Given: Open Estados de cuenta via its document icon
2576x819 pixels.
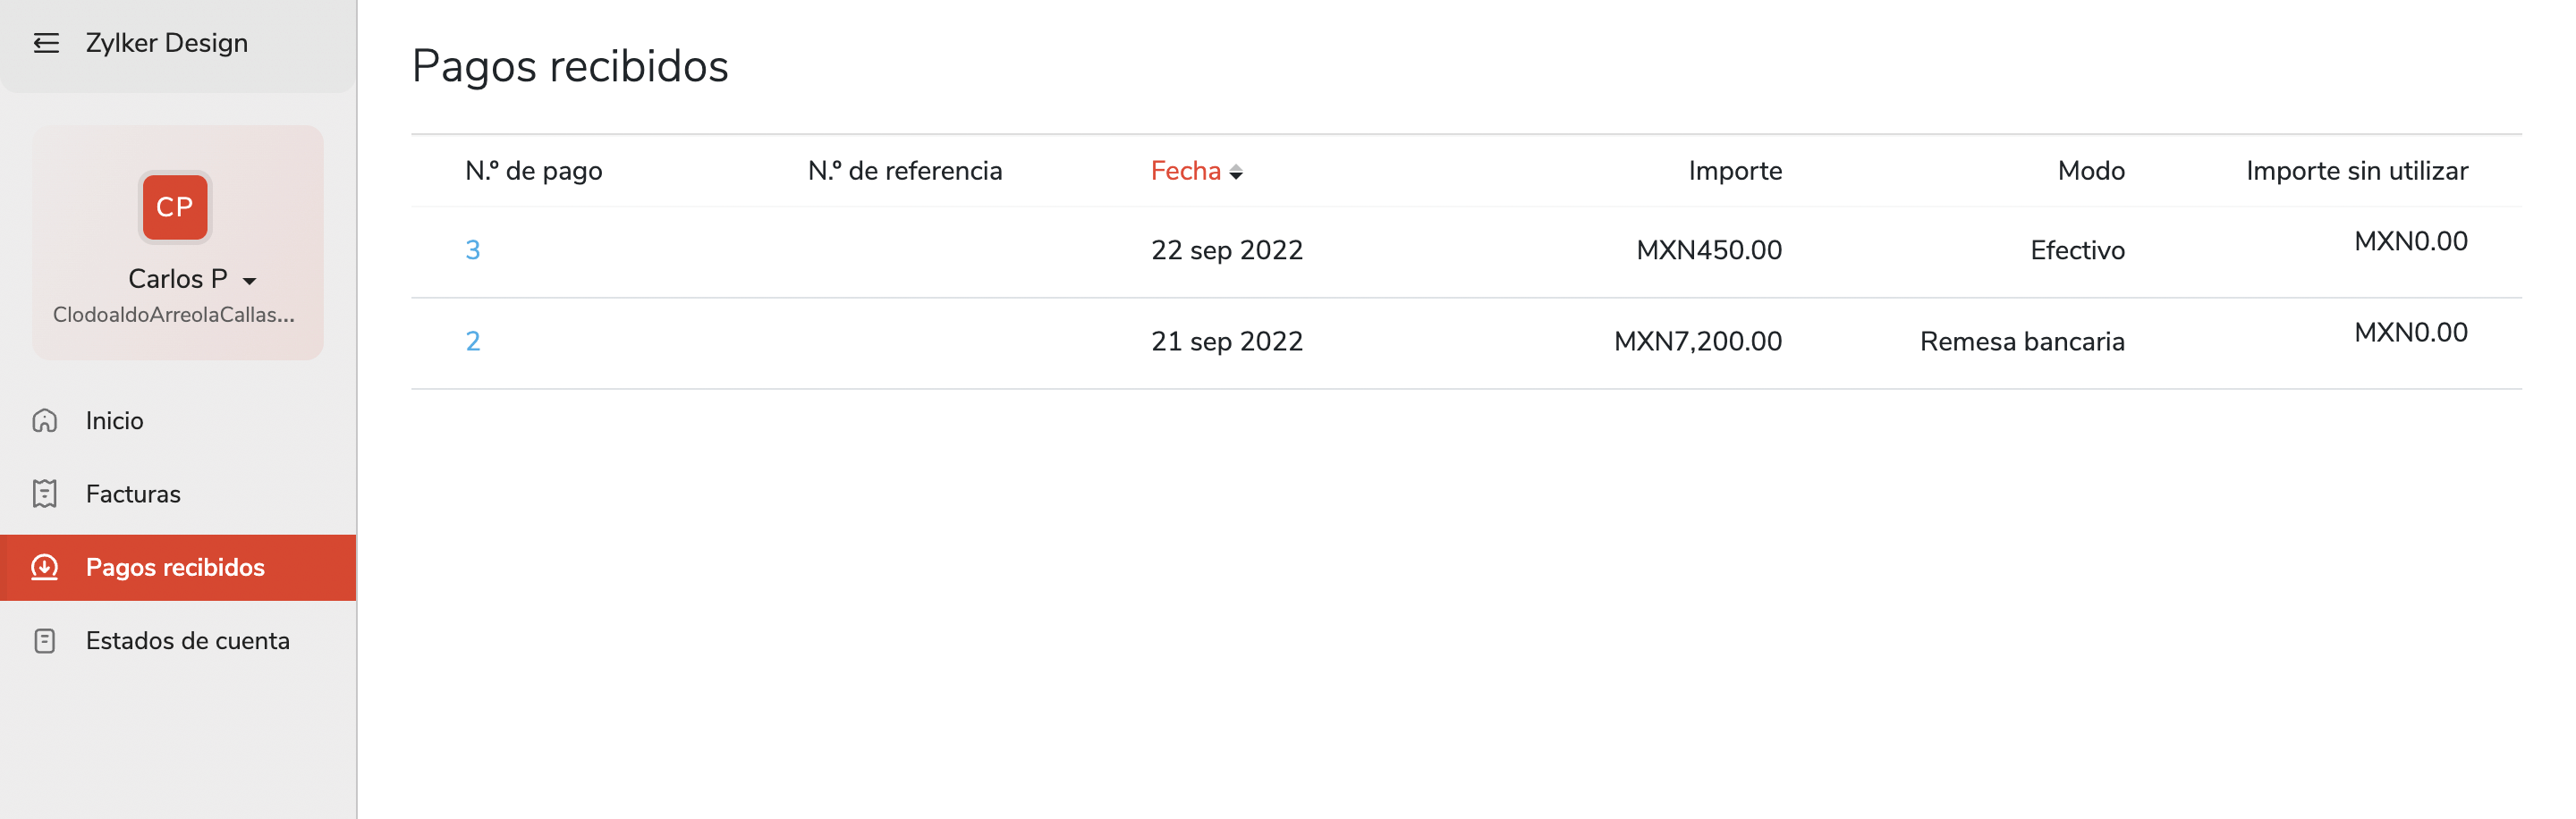Looking at the screenshot, I should pyautogui.click(x=46, y=640).
